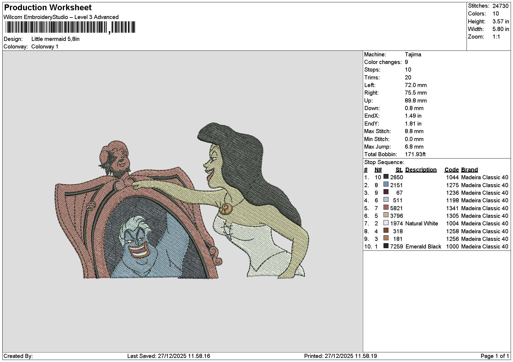Select stitch count 7259 in stop 10

(396, 247)
